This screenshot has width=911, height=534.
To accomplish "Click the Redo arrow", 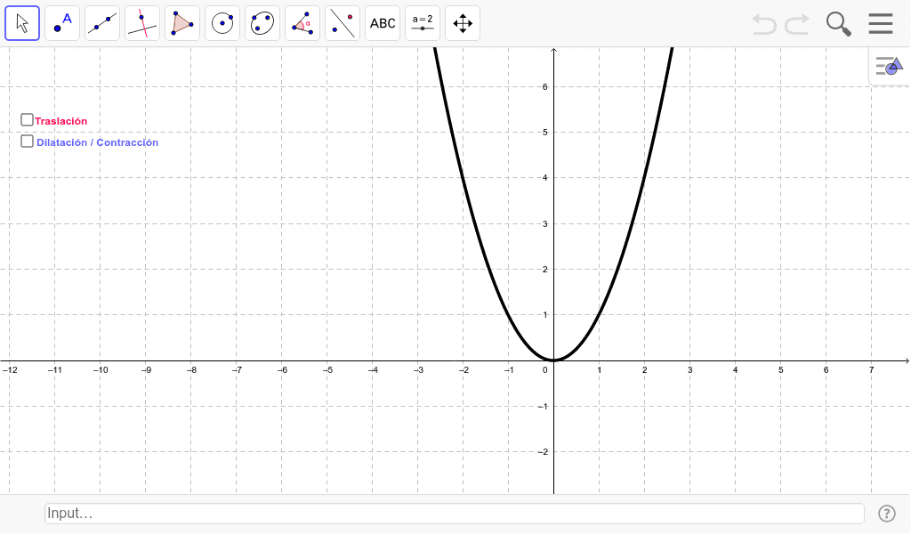I will [x=797, y=24].
